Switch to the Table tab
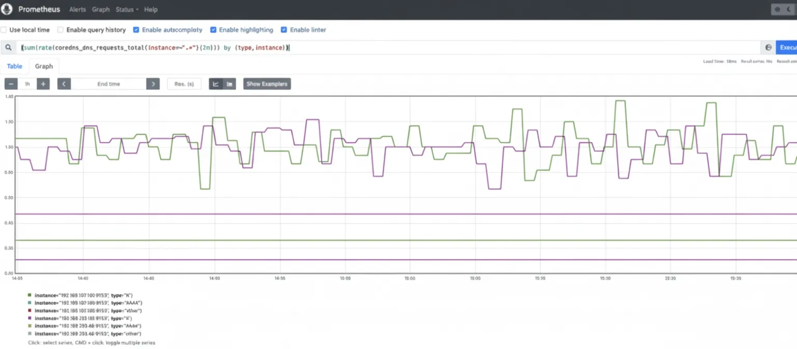 15,66
